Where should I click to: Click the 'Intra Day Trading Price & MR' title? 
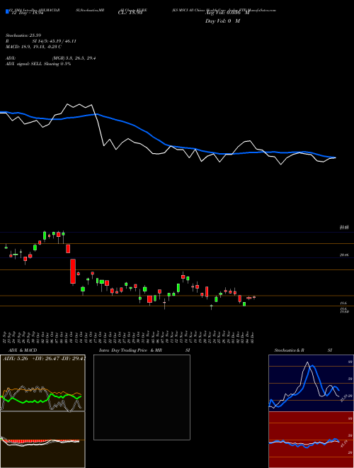pyautogui.click(x=130, y=350)
